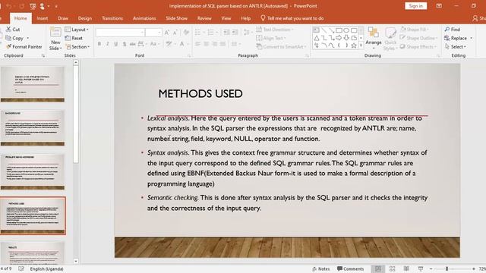The height and width of the screenshot is (273, 486).
Task: Select the straight line shape
Action: (323, 30)
